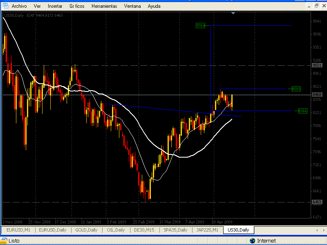Image resolution: width=327 pixels, height=245 pixels.
Task: Switch to the OIL,Daily chart tab
Action: click(116, 230)
